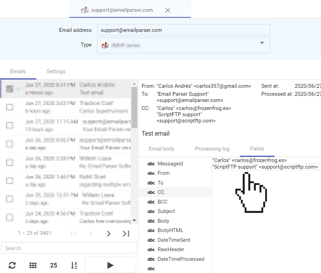The width and height of the screenshot is (321, 273).
Task: Click the play button to process emails
Action: [110, 265]
